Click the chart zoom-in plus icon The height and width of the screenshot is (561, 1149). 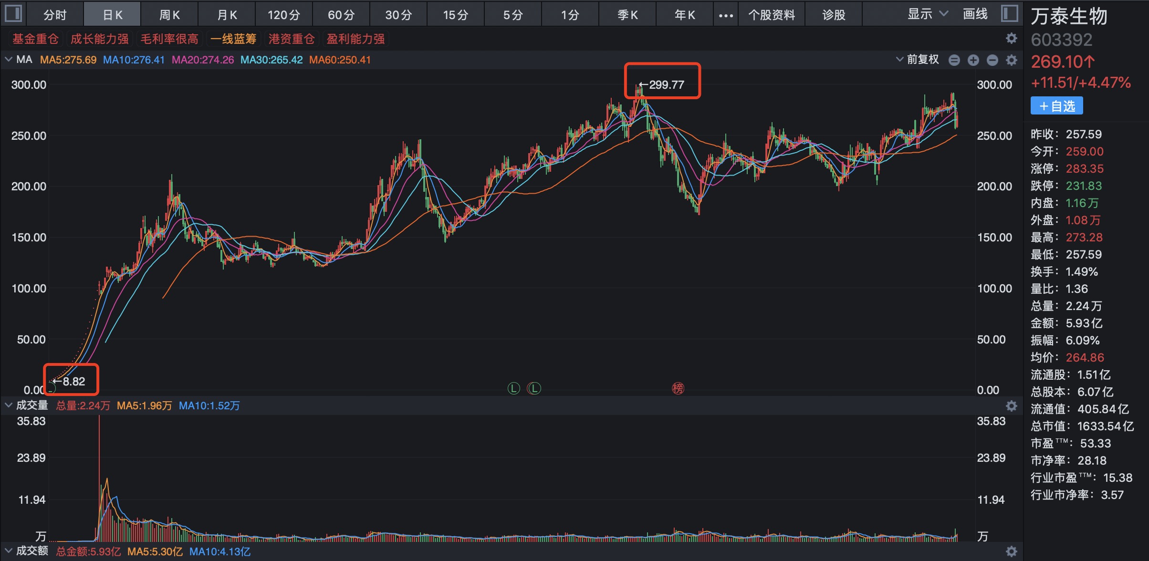(x=973, y=60)
